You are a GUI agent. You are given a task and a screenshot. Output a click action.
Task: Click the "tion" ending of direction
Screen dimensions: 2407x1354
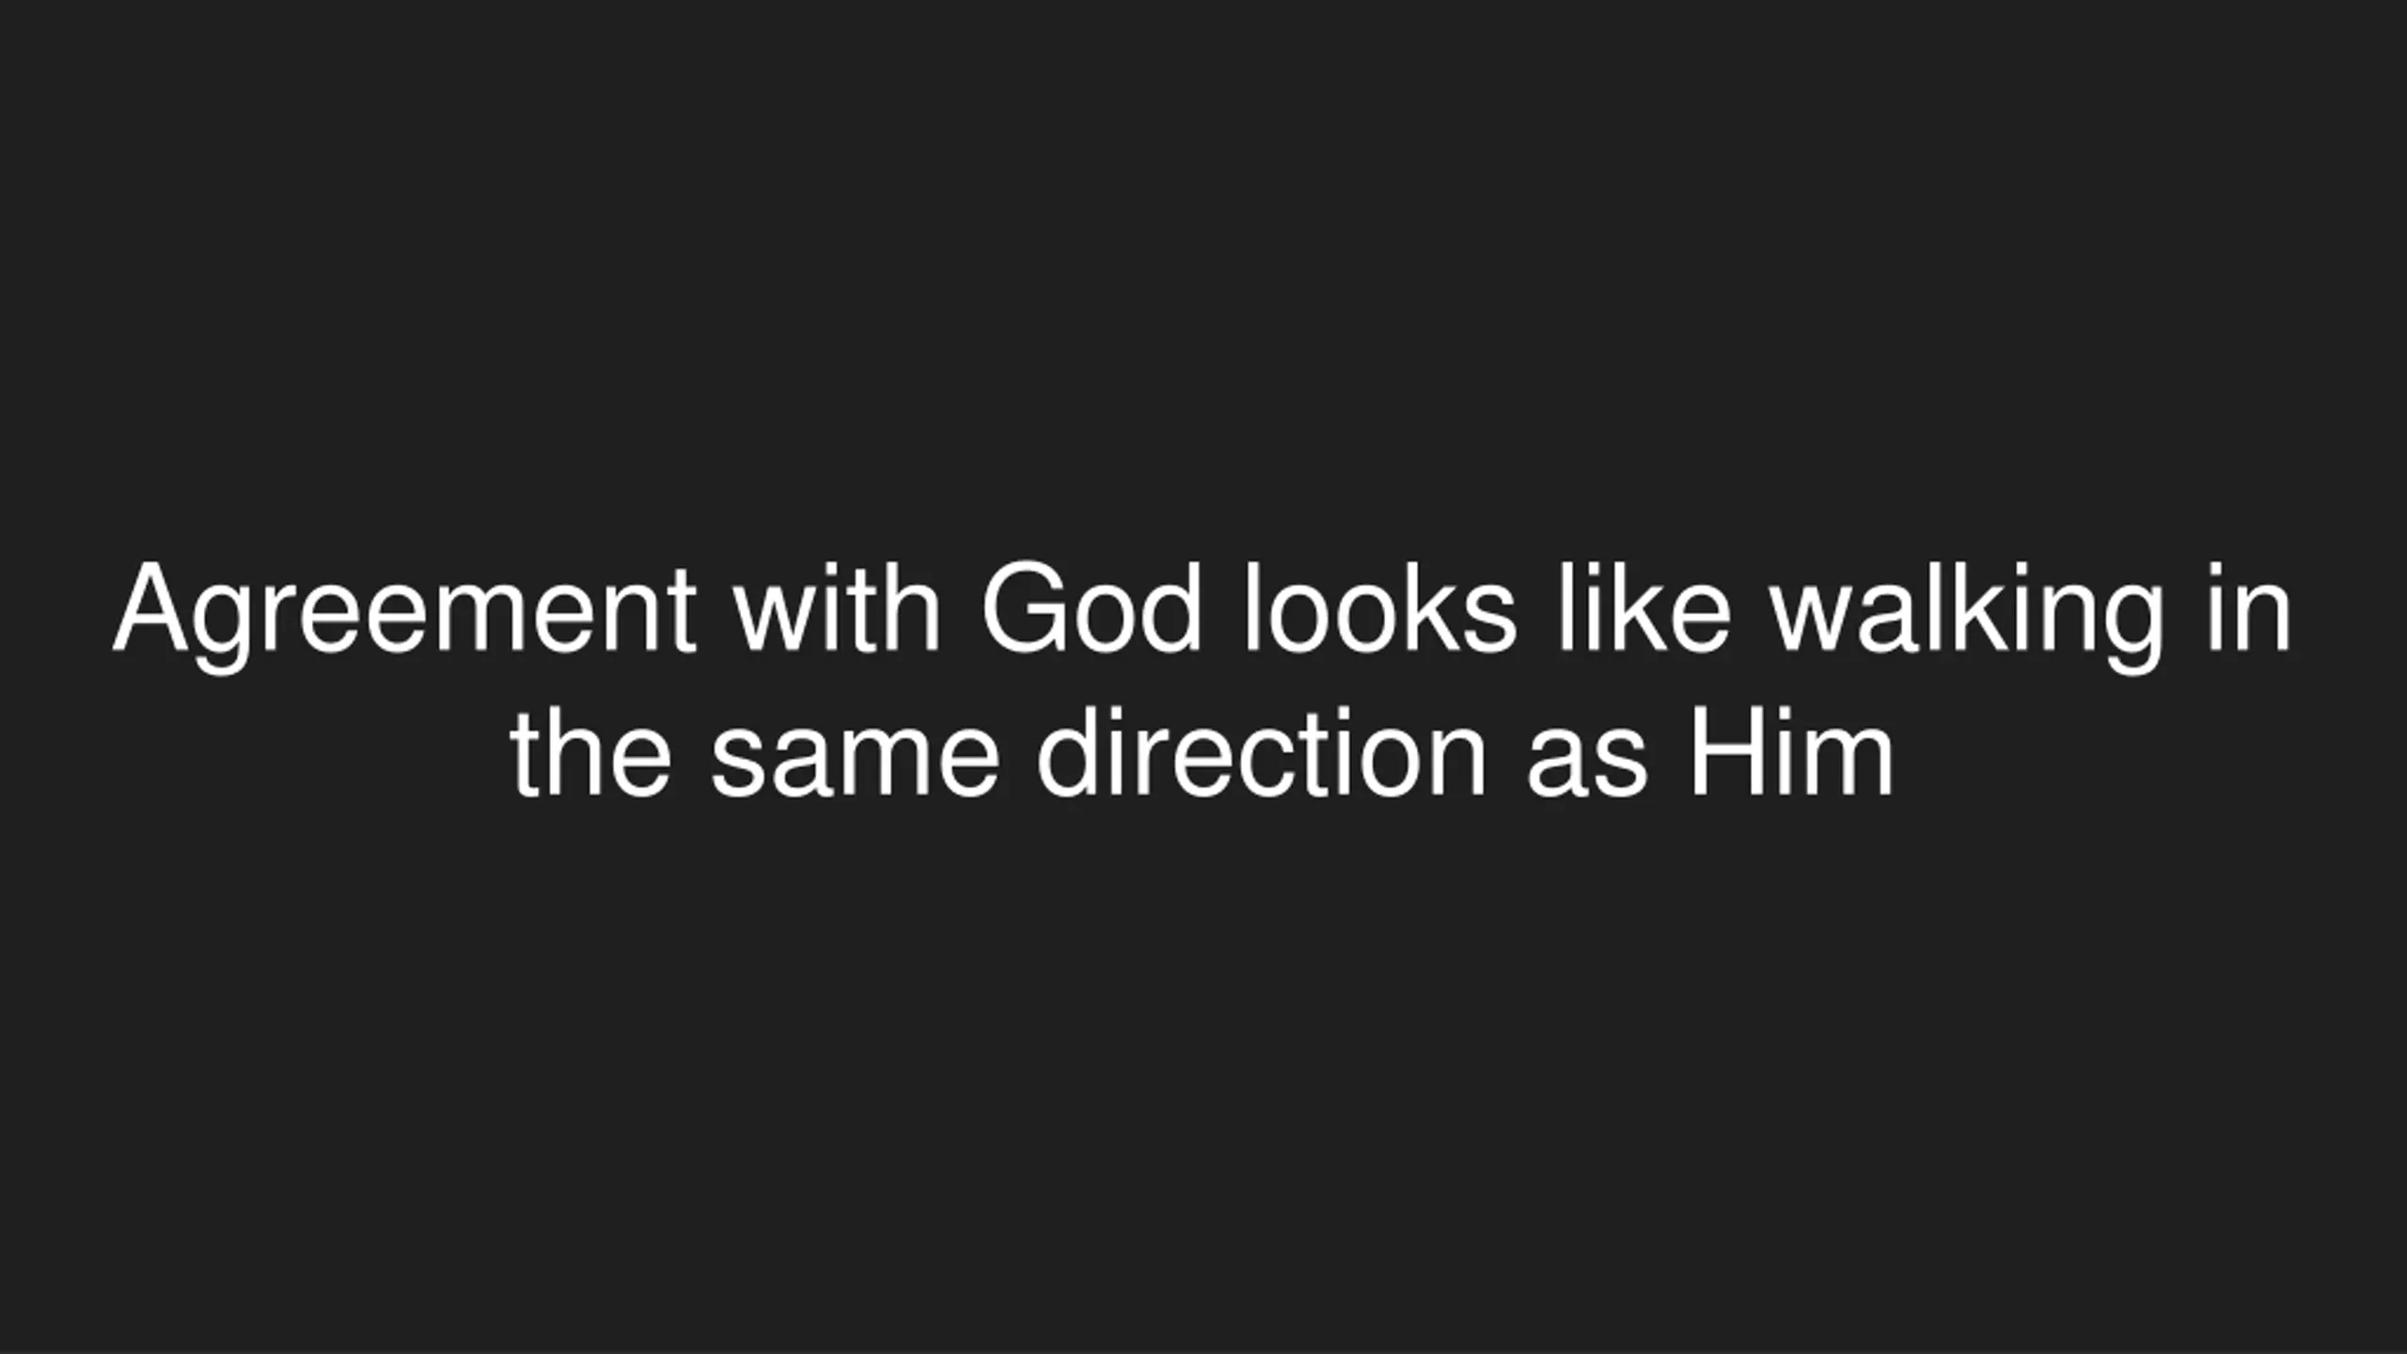(x=1392, y=753)
